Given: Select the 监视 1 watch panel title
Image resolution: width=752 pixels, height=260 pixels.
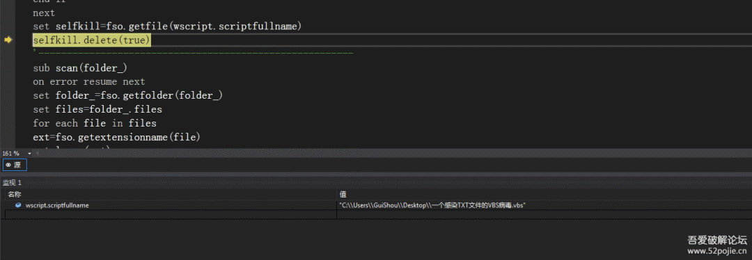Looking at the screenshot, I should [12, 182].
